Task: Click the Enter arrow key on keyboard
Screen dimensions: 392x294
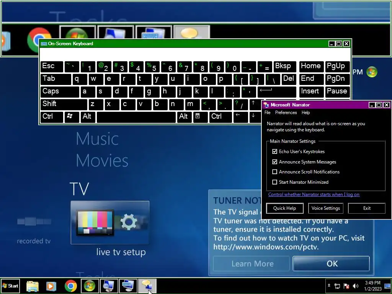Action: point(277,92)
